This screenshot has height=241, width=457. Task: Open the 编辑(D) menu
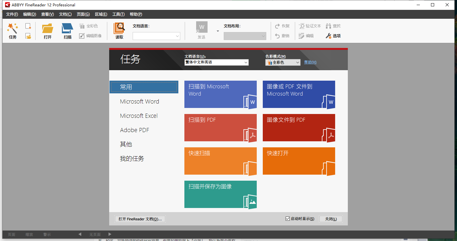[30, 14]
